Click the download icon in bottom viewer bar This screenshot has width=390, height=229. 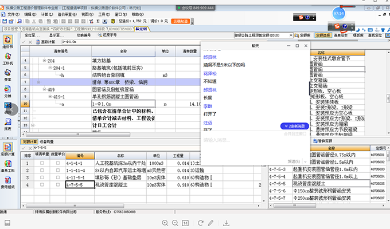[x=226, y=222]
